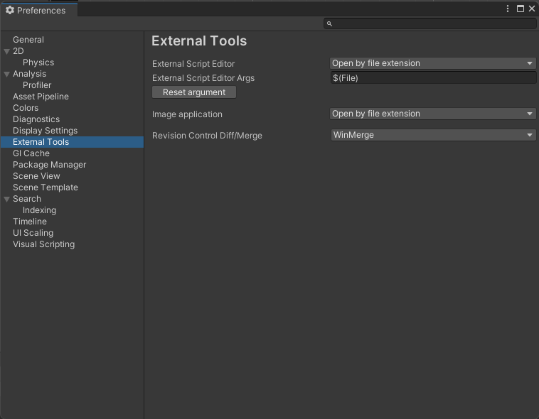
Task: Open the Image application dropdown
Action: pyautogui.click(x=432, y=114)
